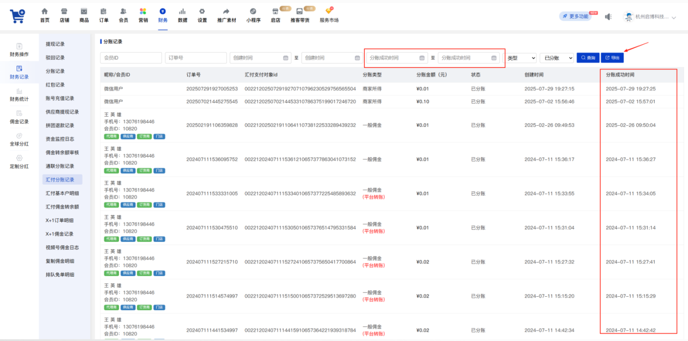Click calendar icon in second 分账成功时间 field
The image size is (688, 341).
[x=493, y=58]
